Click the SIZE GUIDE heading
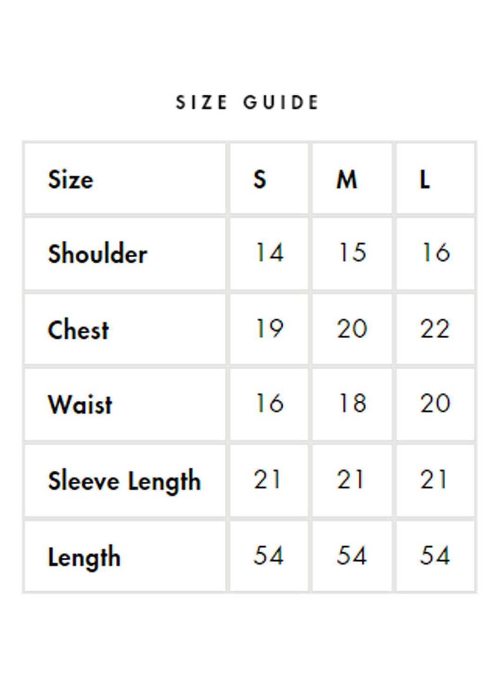Screen dimensions: 502x700 point(247,103)
